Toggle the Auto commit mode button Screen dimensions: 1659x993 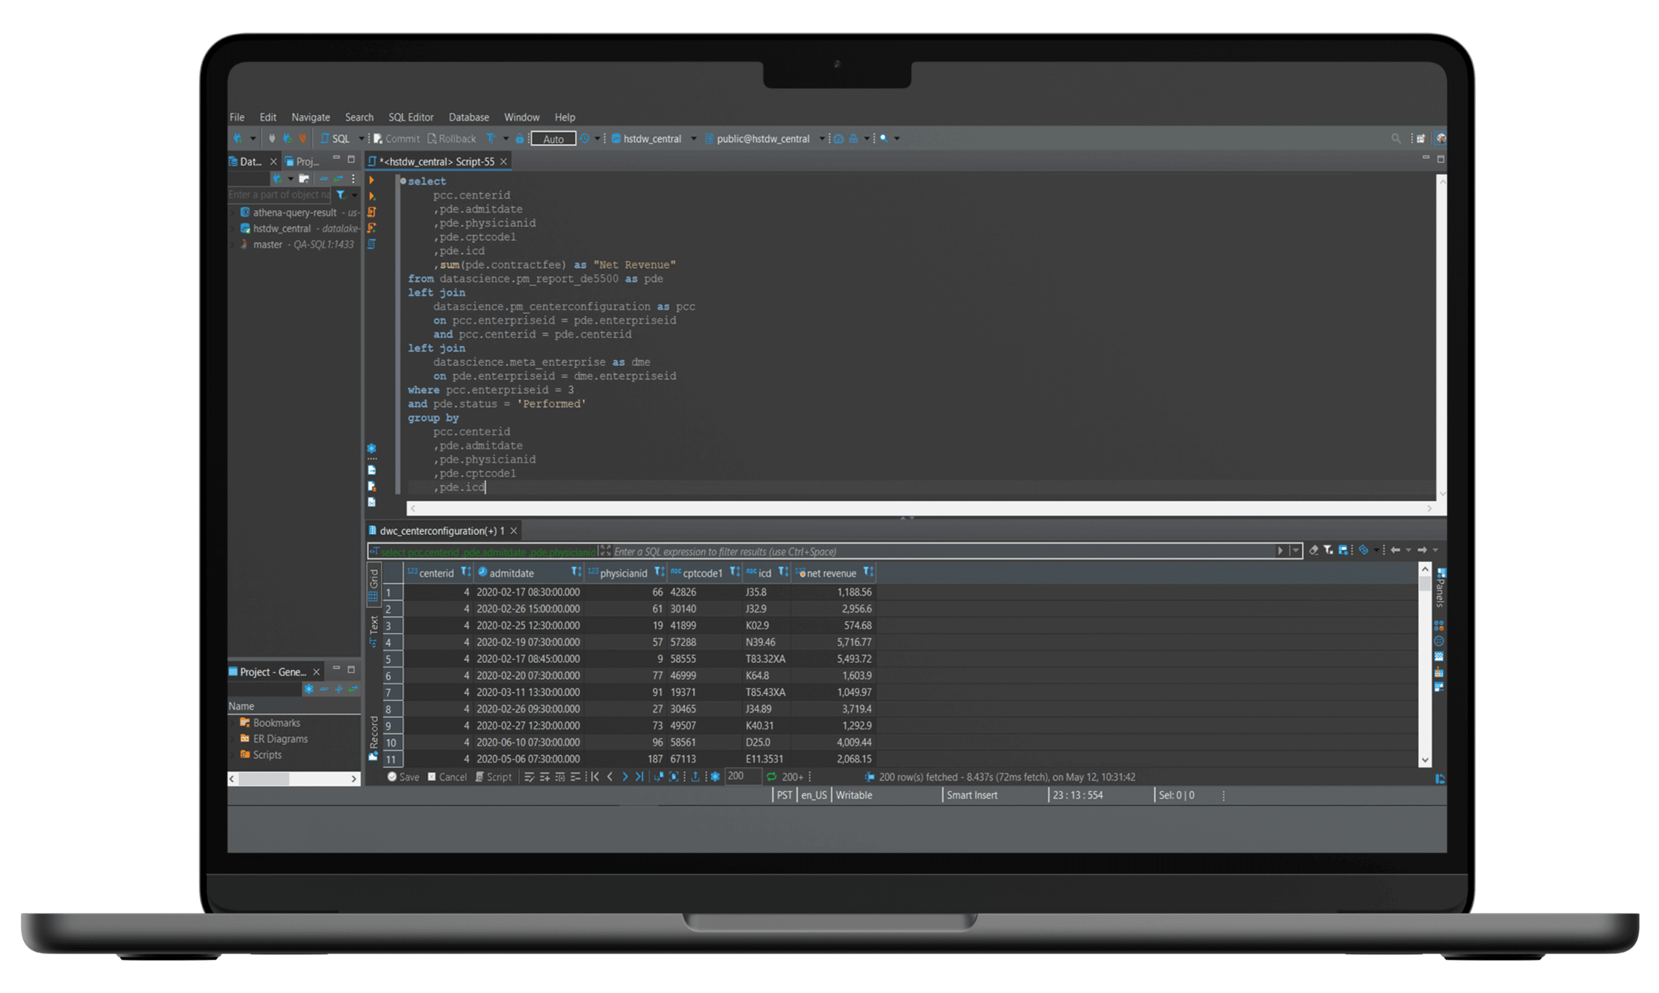coord(553,139)
